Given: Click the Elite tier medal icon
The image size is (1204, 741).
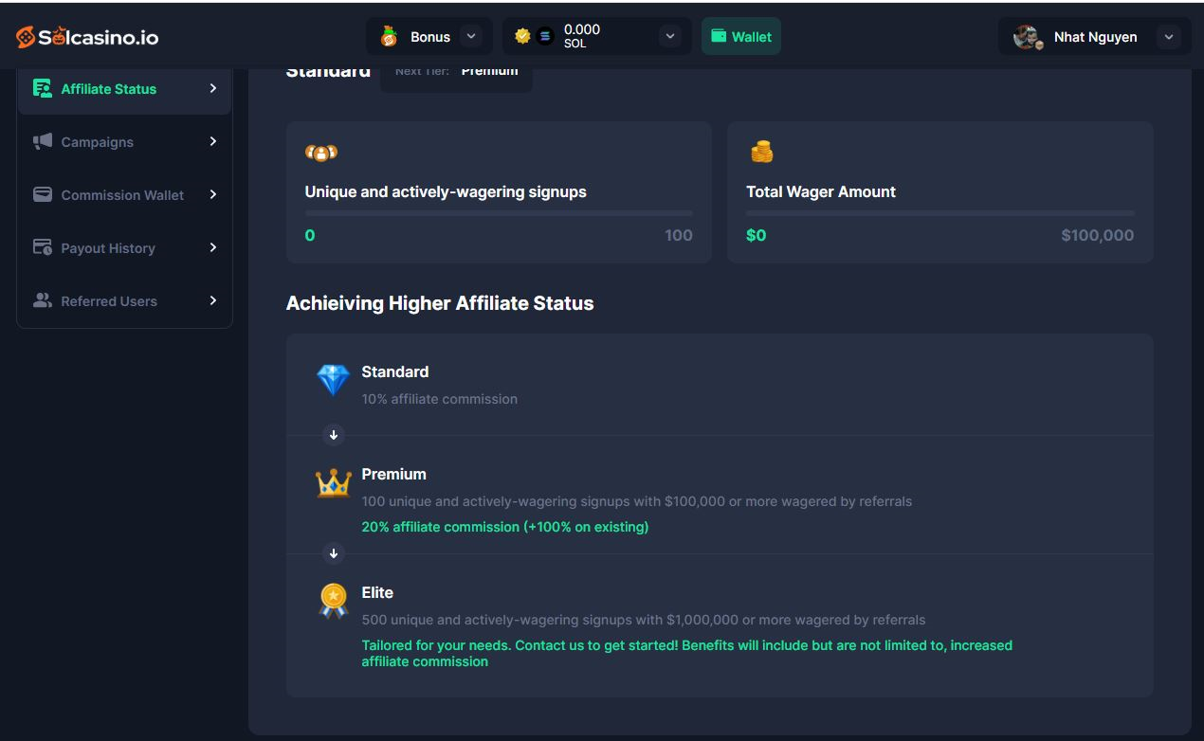Looking at the screenshot, I should [x=333, y=600].
